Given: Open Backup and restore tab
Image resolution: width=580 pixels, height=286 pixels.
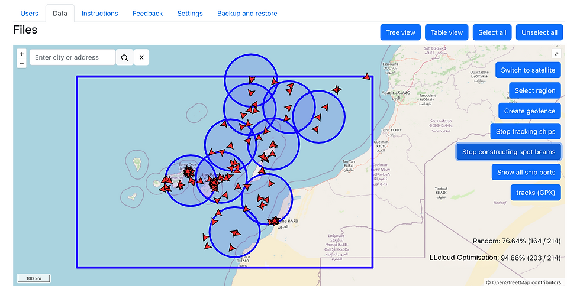Looking at the screenshot, I should pos(247,14).
